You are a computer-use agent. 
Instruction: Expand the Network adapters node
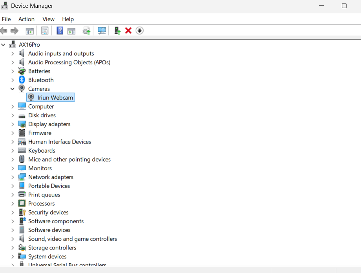[x=13, y=177]
